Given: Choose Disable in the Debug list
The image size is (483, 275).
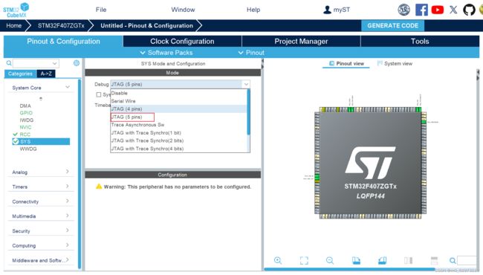Looking at the screenshot, I should [178, 93].
